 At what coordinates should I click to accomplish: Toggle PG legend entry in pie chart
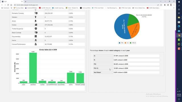pyautogui.click(x=121, y=43)
